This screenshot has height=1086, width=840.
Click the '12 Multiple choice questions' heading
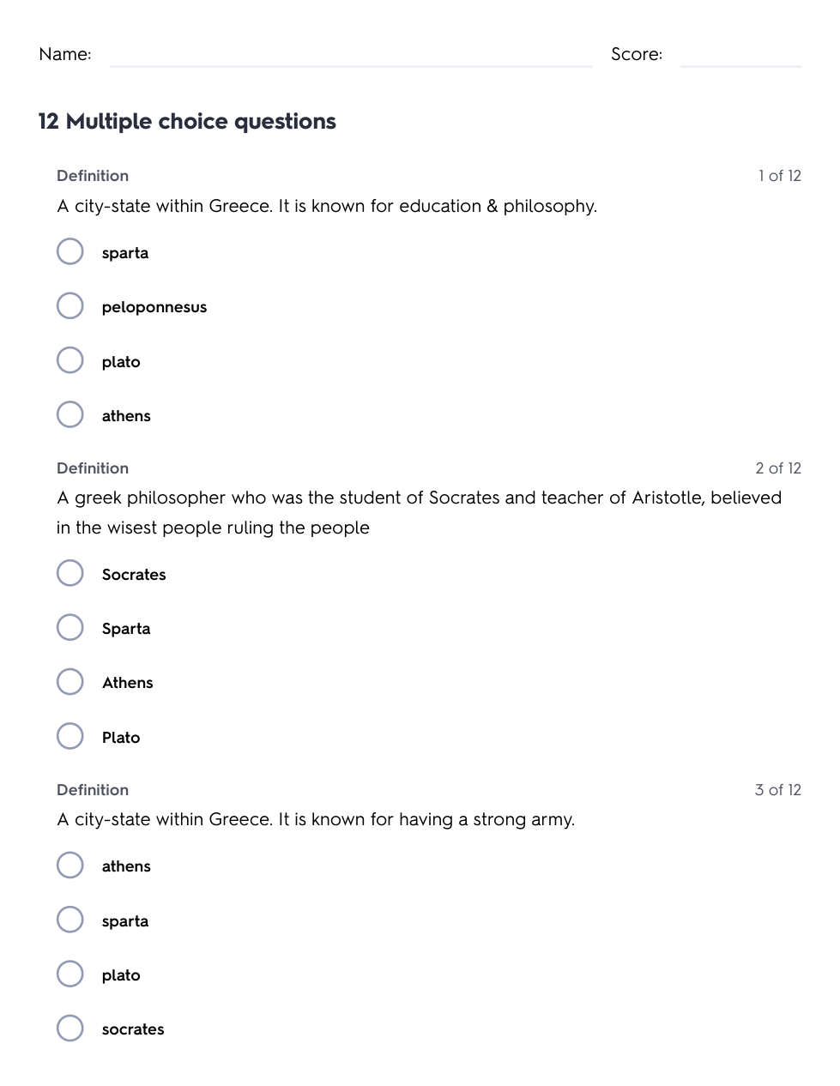pos(187,122)
